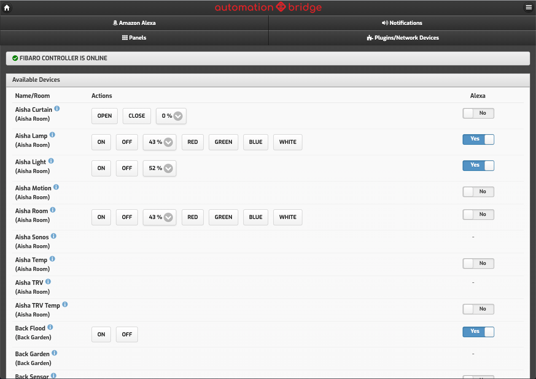The height and width of the screenshot is (379, 536).
Task: Open the hamburger menu icon
Action: pos(528,7)
